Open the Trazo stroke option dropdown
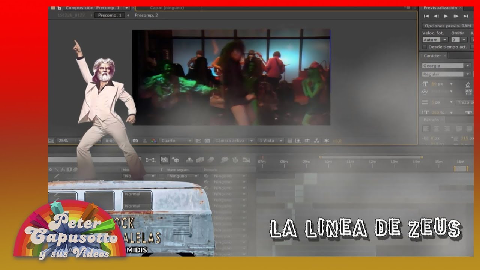Viewport: 480px width, 270px height. click(x=464, y=102)
